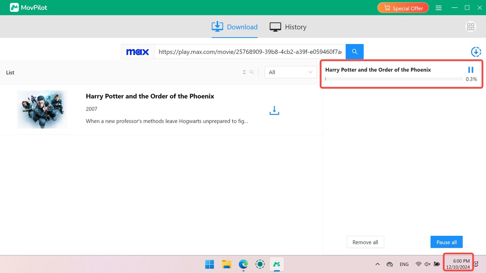Click the small list search icon
Viewport: 486px width, 273px height.
[x=252, y=72]
